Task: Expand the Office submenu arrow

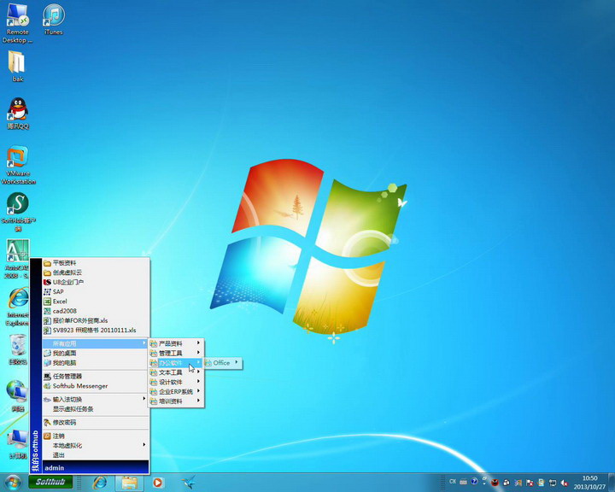Action: 237,363
